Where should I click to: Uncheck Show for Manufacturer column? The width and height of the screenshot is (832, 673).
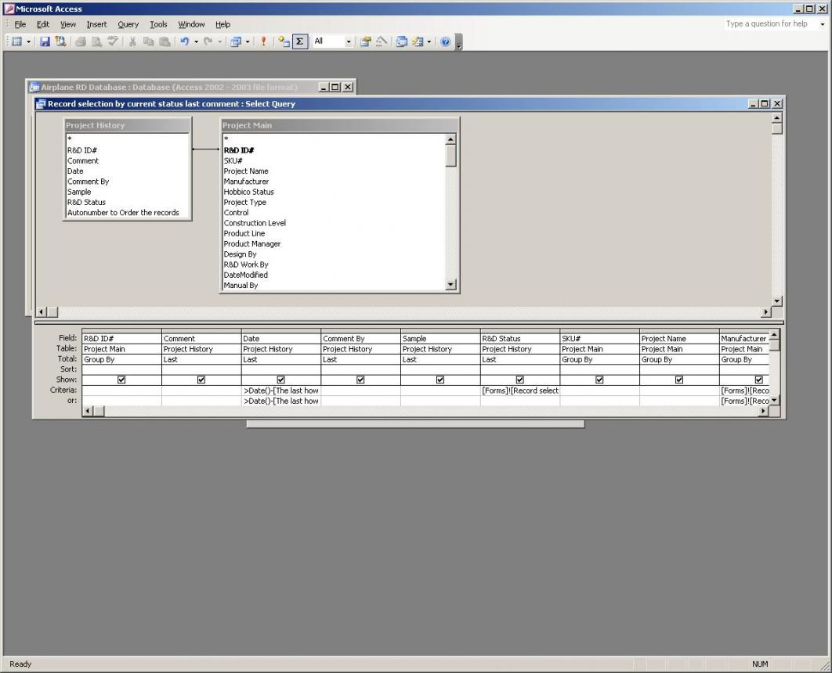click(x=759, y=380)
